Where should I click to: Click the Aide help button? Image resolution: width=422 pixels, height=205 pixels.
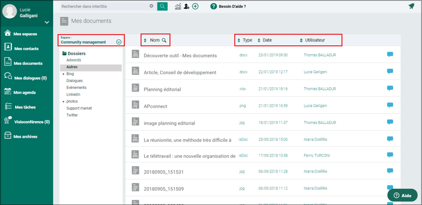click(x=403, y=196)
